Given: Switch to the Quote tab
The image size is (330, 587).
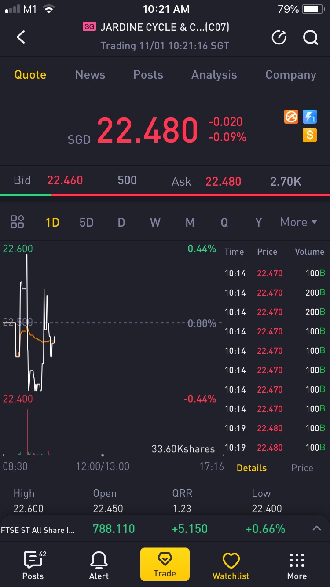Looking at the screenshot, I should click(30, 75).
